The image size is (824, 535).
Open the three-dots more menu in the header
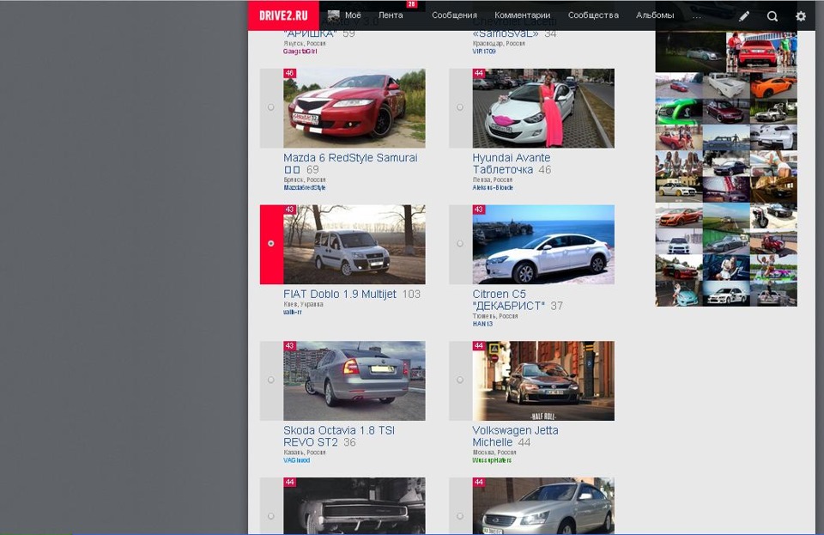pos(696,15)
